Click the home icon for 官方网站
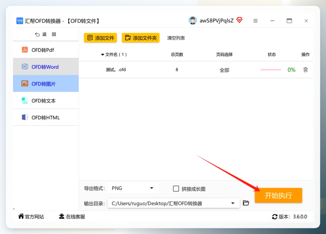The width and height of the screenshot is (326, 234). (21, 216)
